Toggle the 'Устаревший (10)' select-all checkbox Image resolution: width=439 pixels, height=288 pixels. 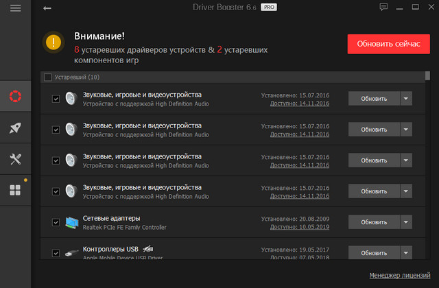47,77
